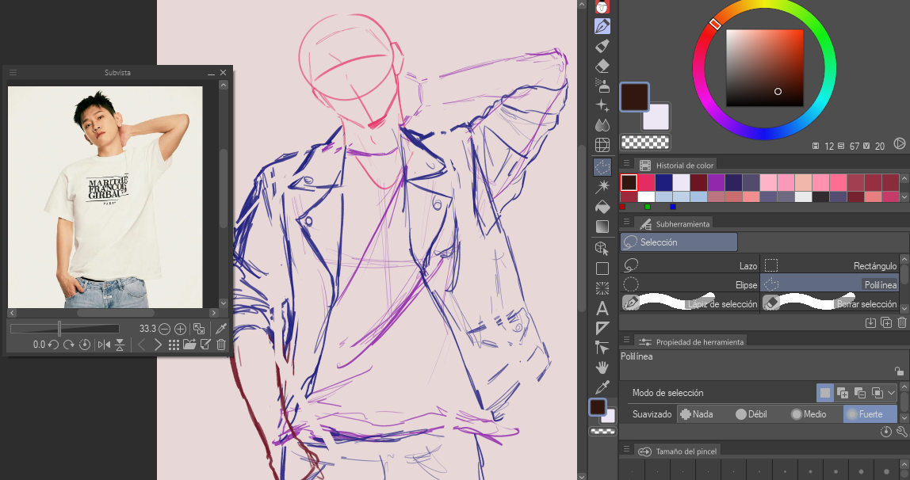
Task: Click zoom out minus in Subvista
Action: pos(164,329)
